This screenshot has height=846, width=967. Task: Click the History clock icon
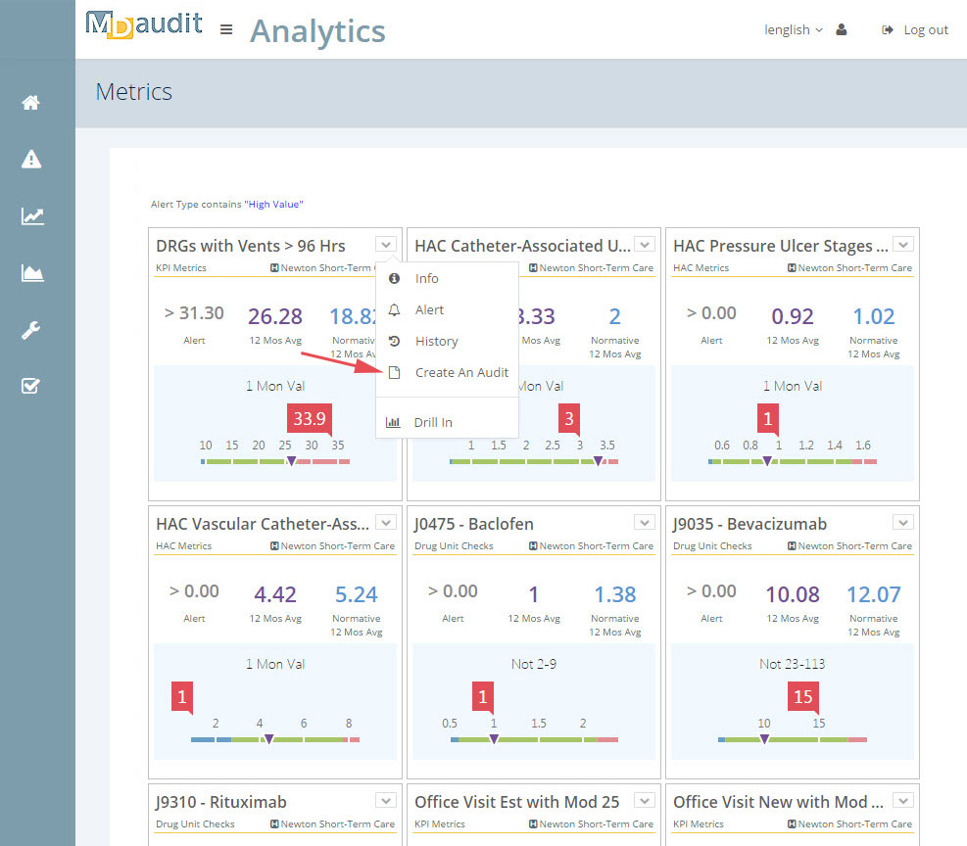click(394, 342)
